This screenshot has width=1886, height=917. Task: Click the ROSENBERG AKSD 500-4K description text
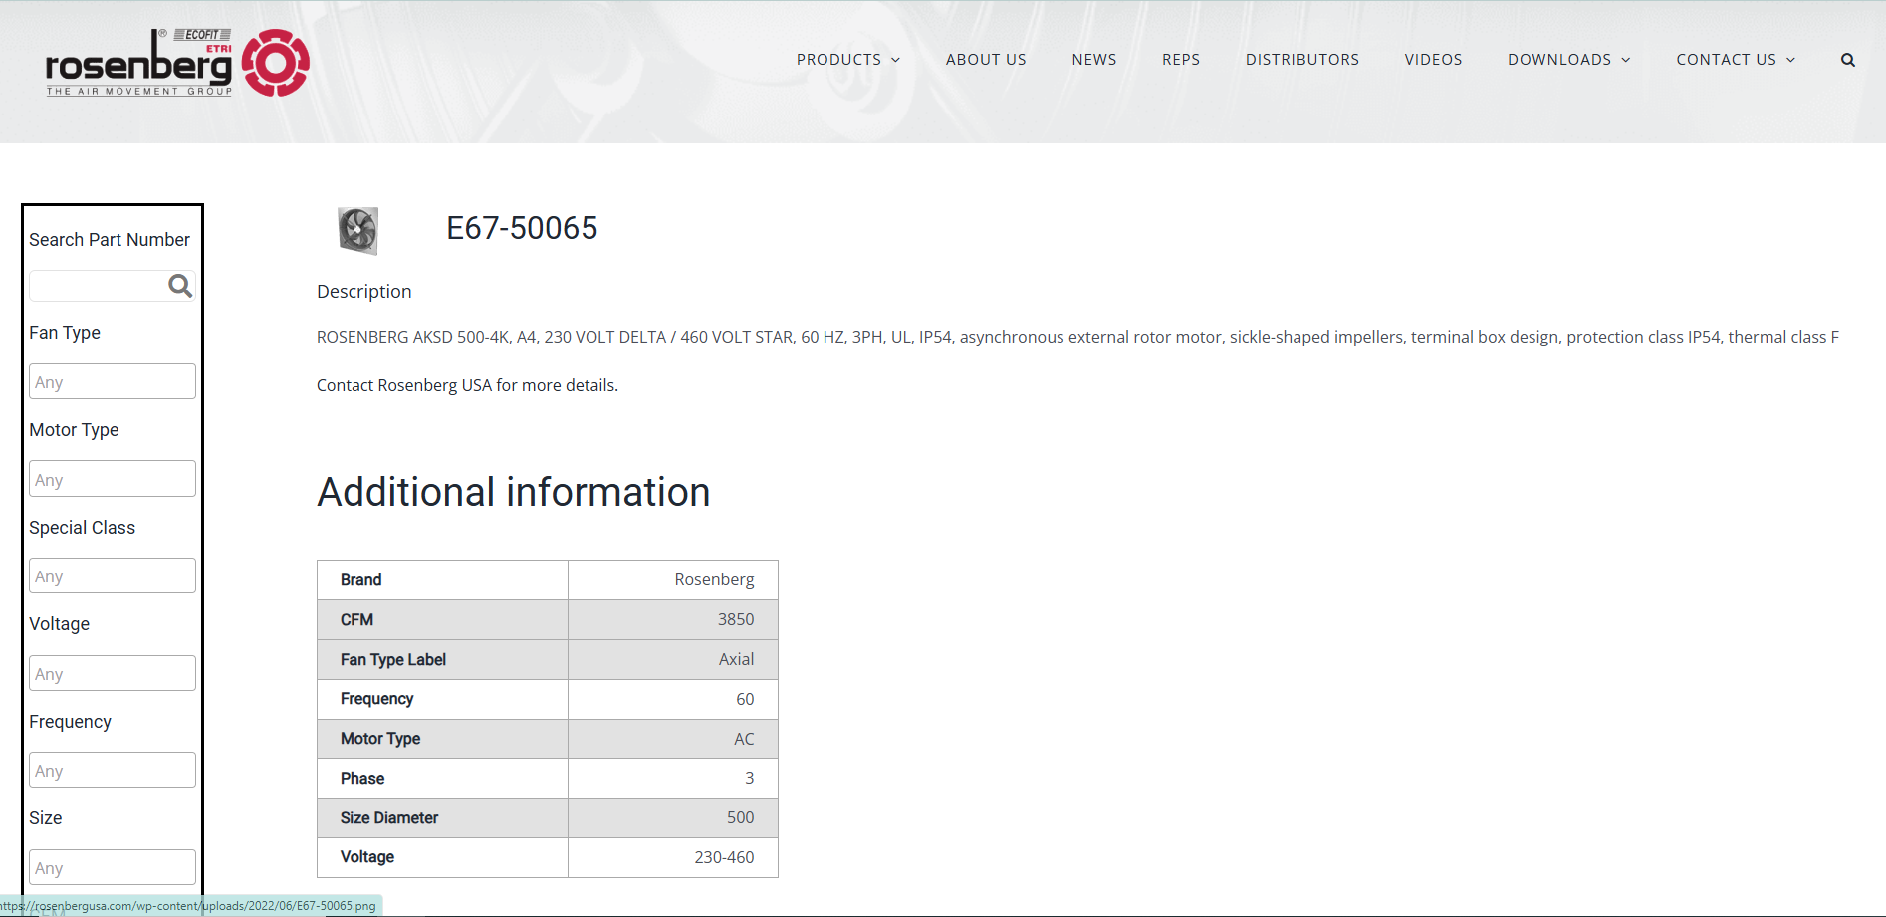coord(1077,337)
